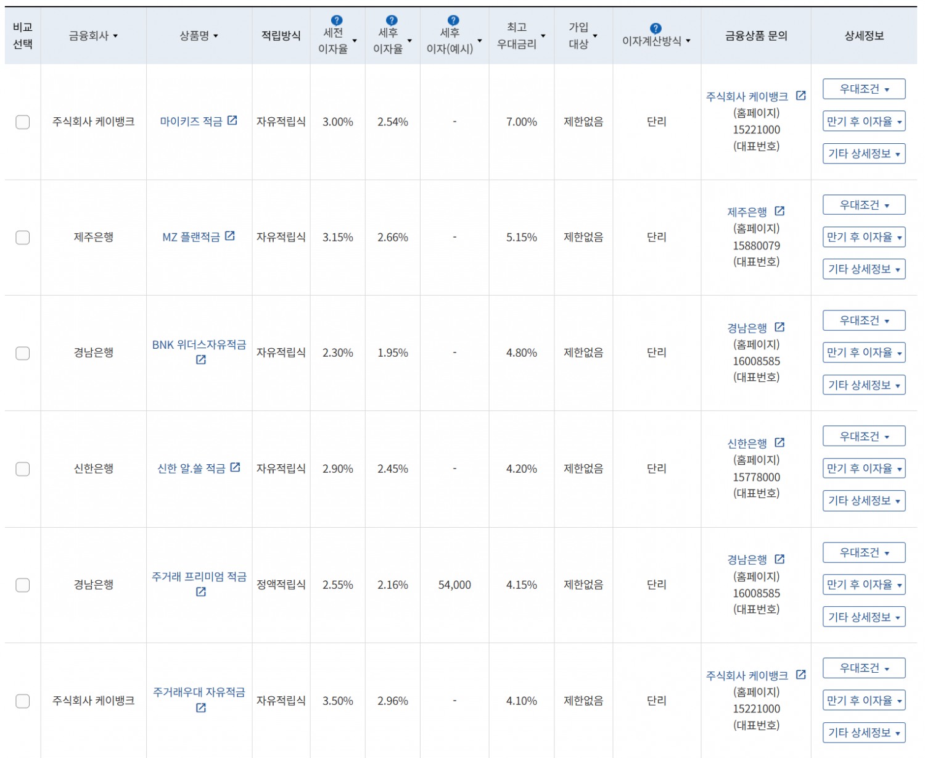The width and height of the screenshot is (925, 758).
Task: Open external link icon under 주거래우대 자유적금
Action: tap(200, 707)
